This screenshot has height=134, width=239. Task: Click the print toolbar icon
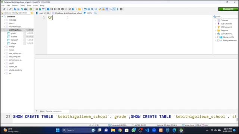(25, 9)
